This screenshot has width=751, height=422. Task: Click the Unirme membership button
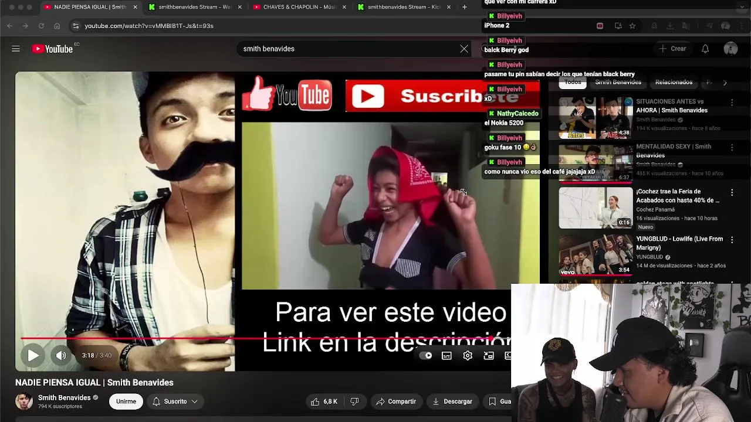tap(126, 401)
